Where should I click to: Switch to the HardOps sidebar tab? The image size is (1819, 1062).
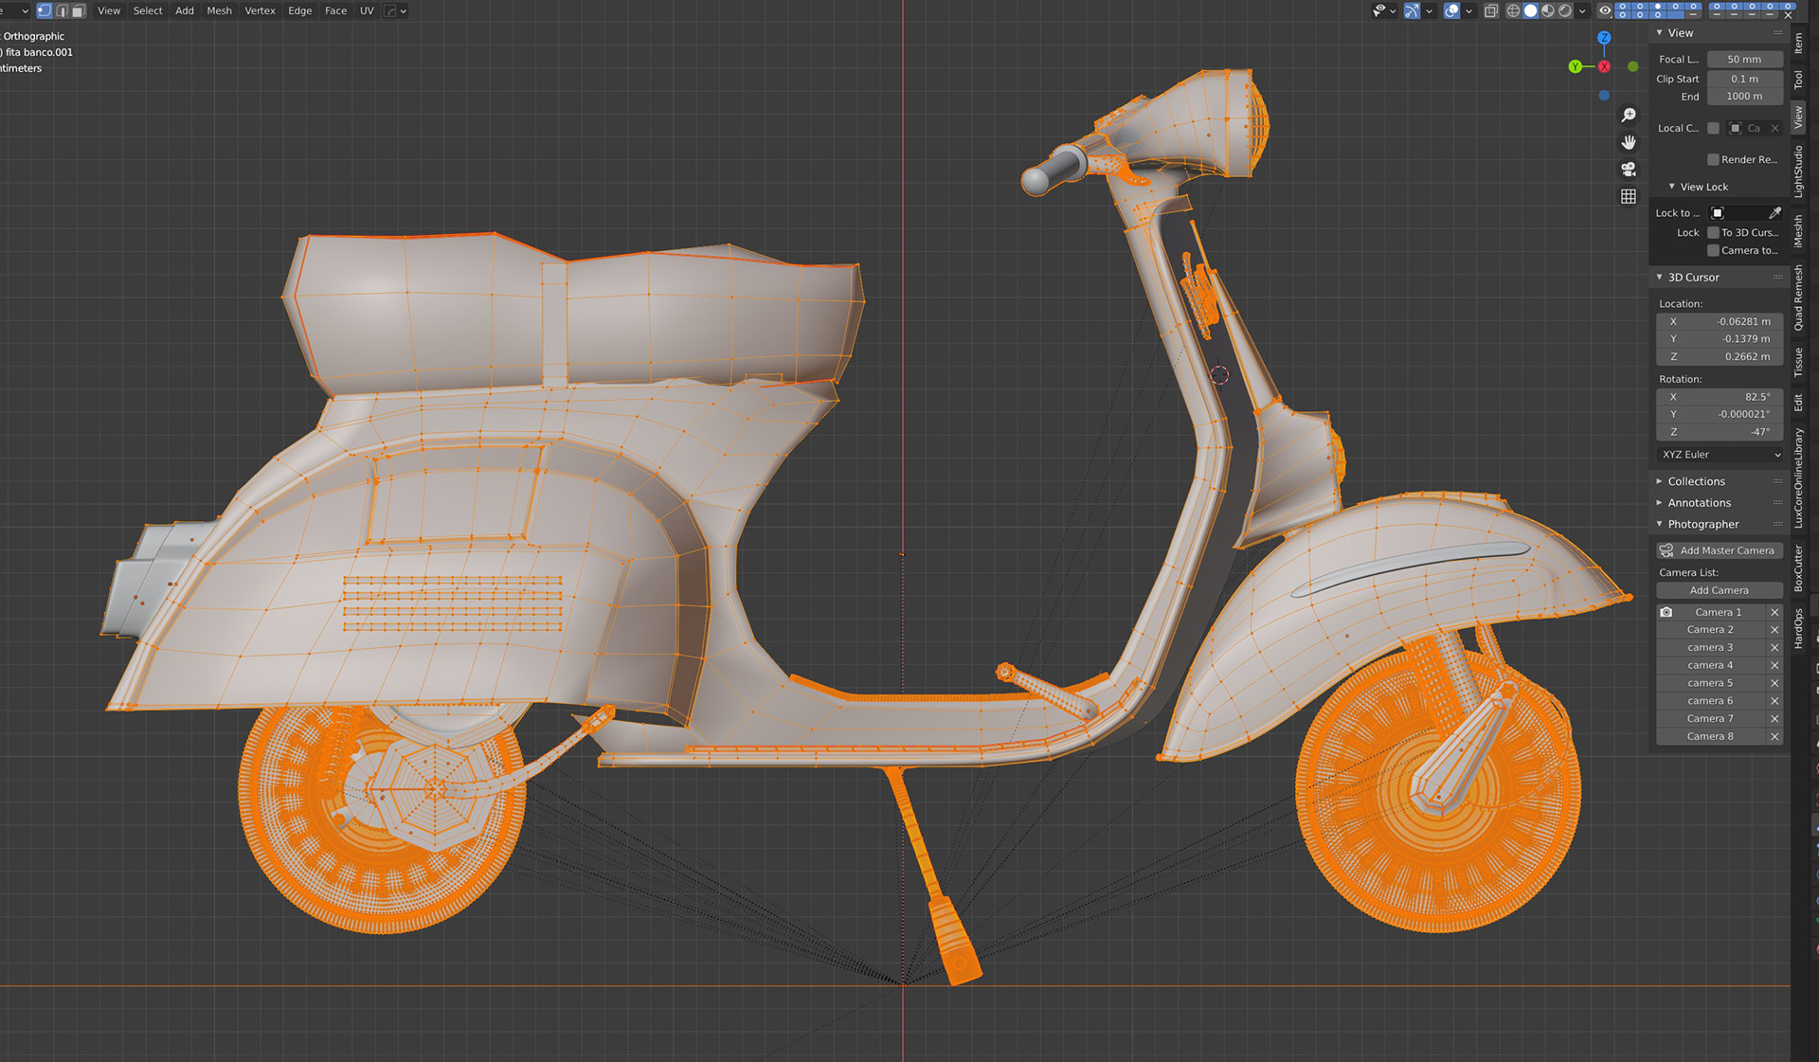(x=1798, y=628)
